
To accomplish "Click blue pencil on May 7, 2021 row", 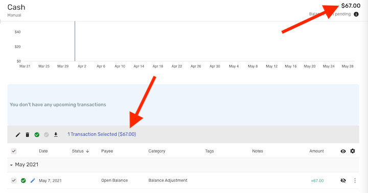I will [33, 181].
